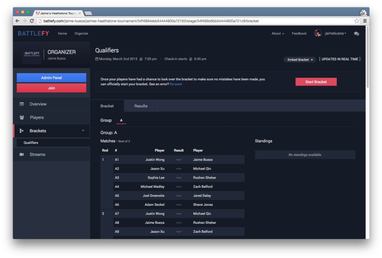Image resolution: width=382 pixels, height=258 pixels.
Task: Click the Battlefy Developers organizer logo
Action: tap(32, 54)
